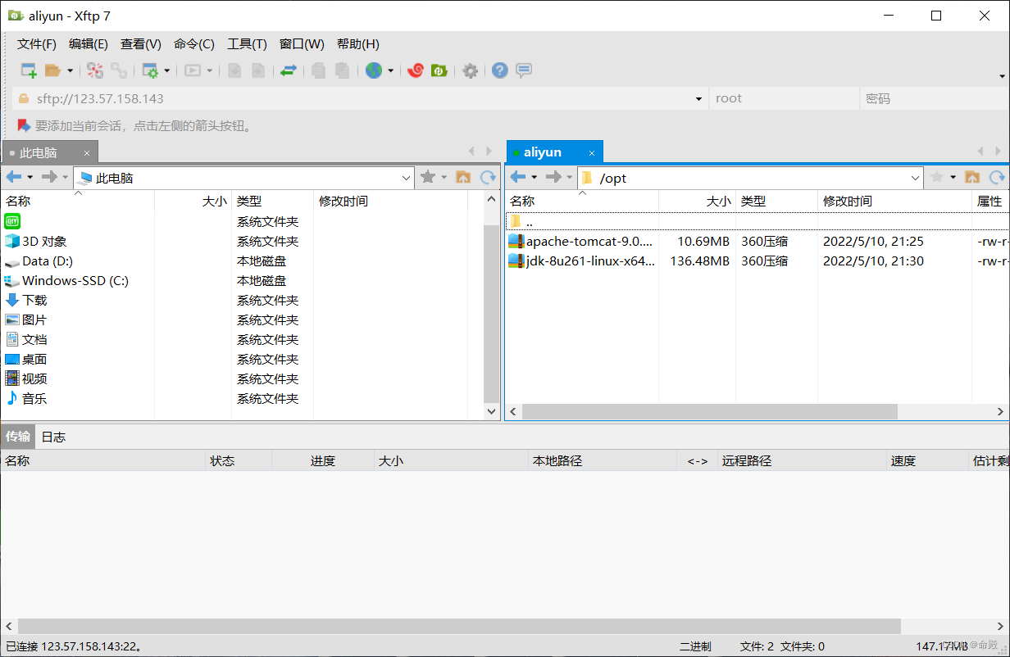Image resolution: width=1010 pixels, height=657 pixels.
Task: Go back in local pane
Action: [14, 177]
